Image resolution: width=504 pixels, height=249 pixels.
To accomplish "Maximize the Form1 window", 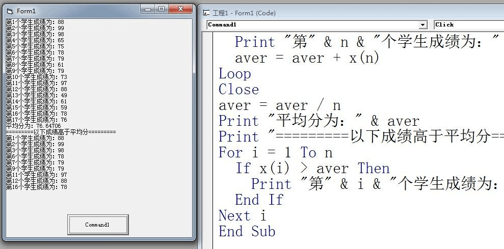I will [x=162, y=9].
